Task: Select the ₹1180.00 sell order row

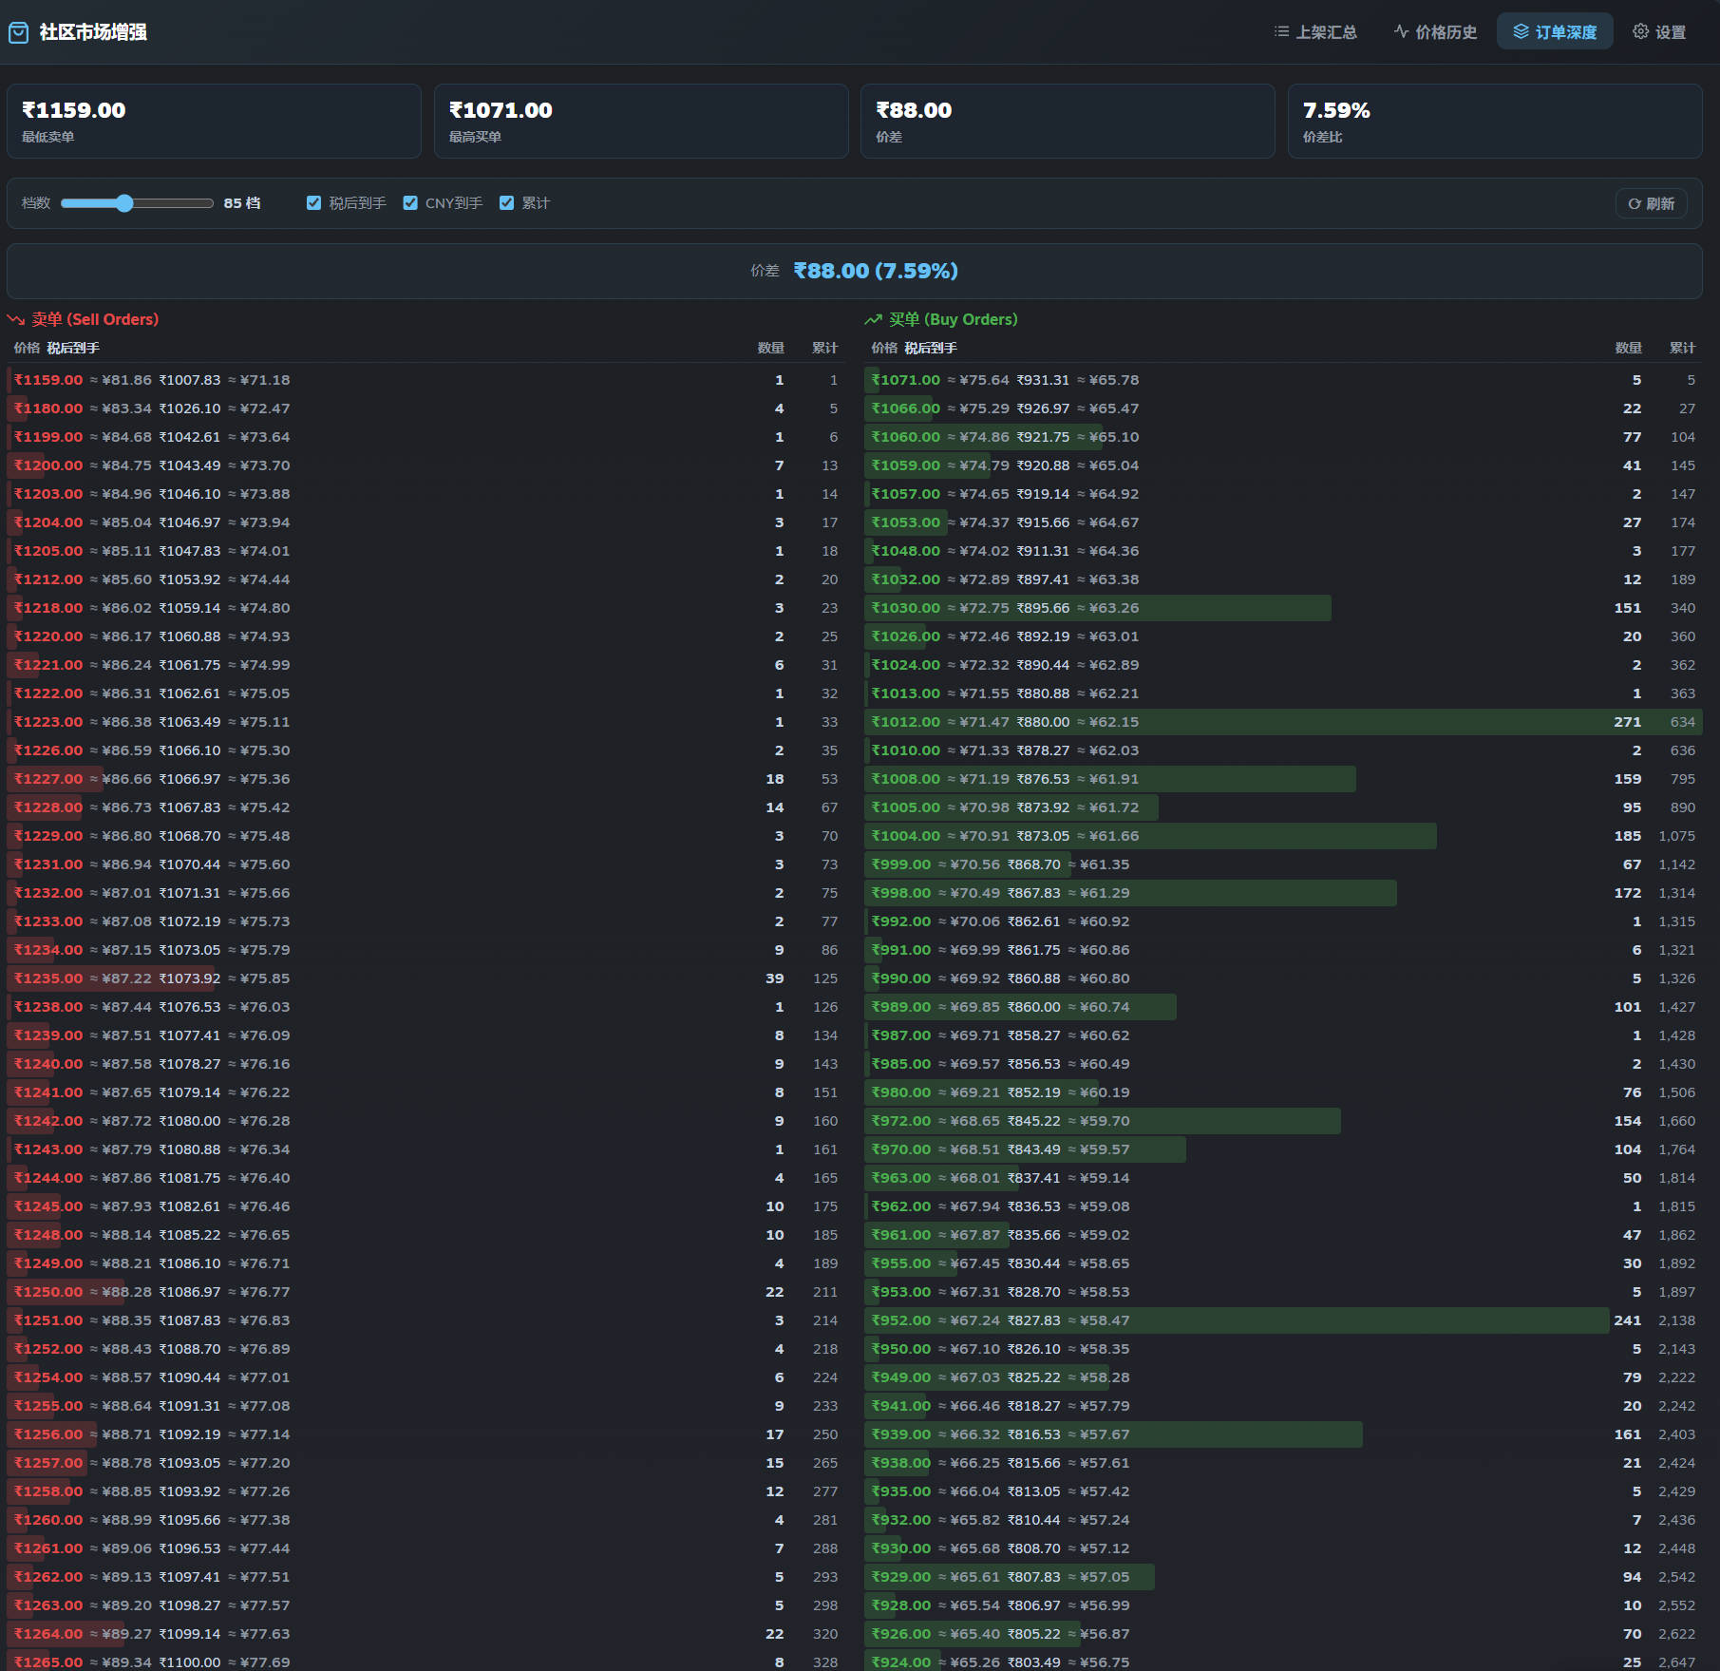Action: pyautogui.click(x=425, y=408)
